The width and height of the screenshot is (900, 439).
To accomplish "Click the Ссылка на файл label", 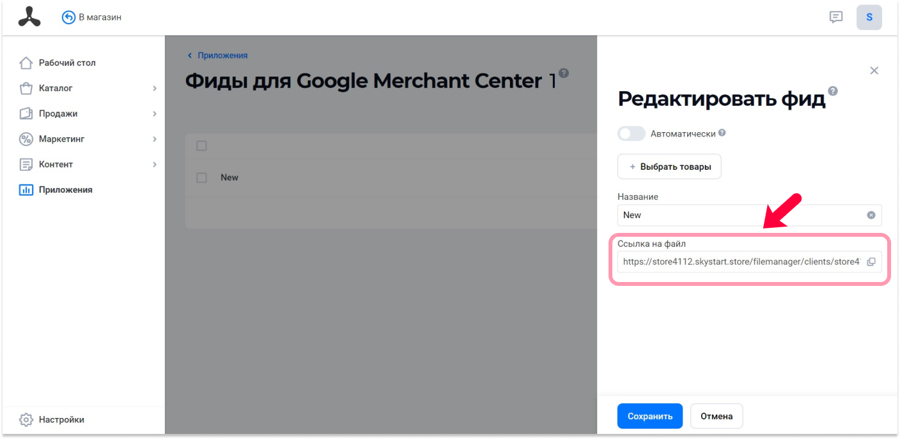I will pyautogui.click(x=651, y=244).
